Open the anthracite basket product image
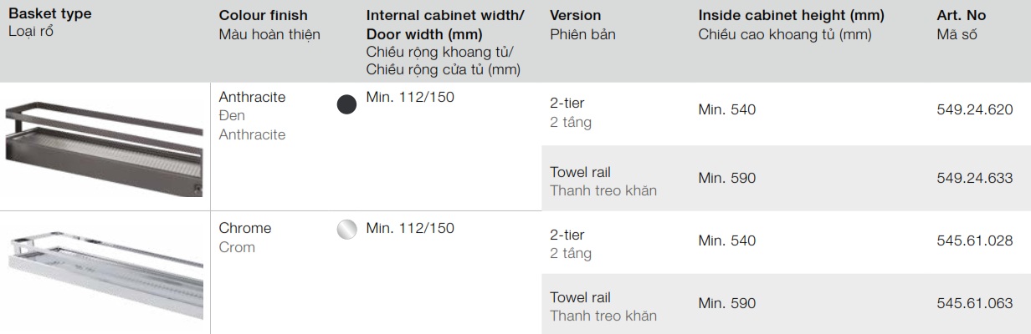Viewport: 1031px width, 334px height. (x=103, y=147)
